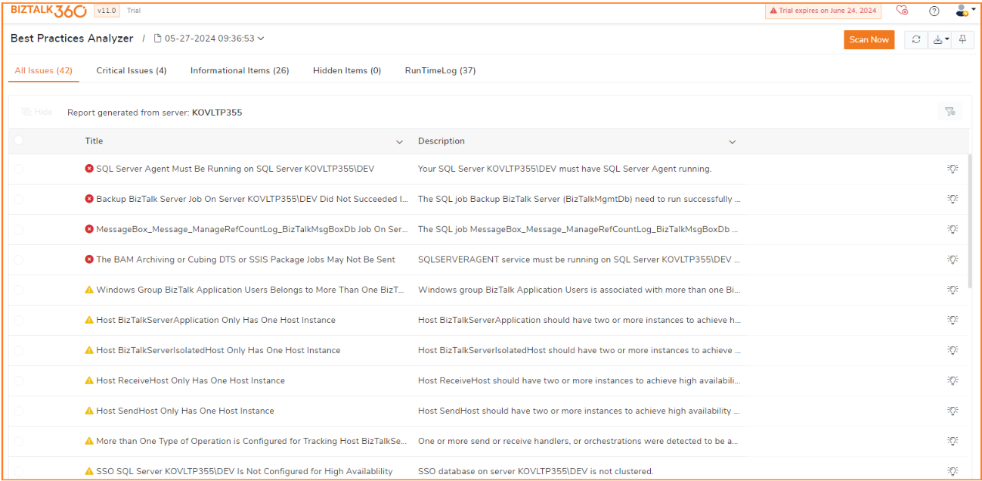Click the heart notification icon in header

[x=901, y=11]
